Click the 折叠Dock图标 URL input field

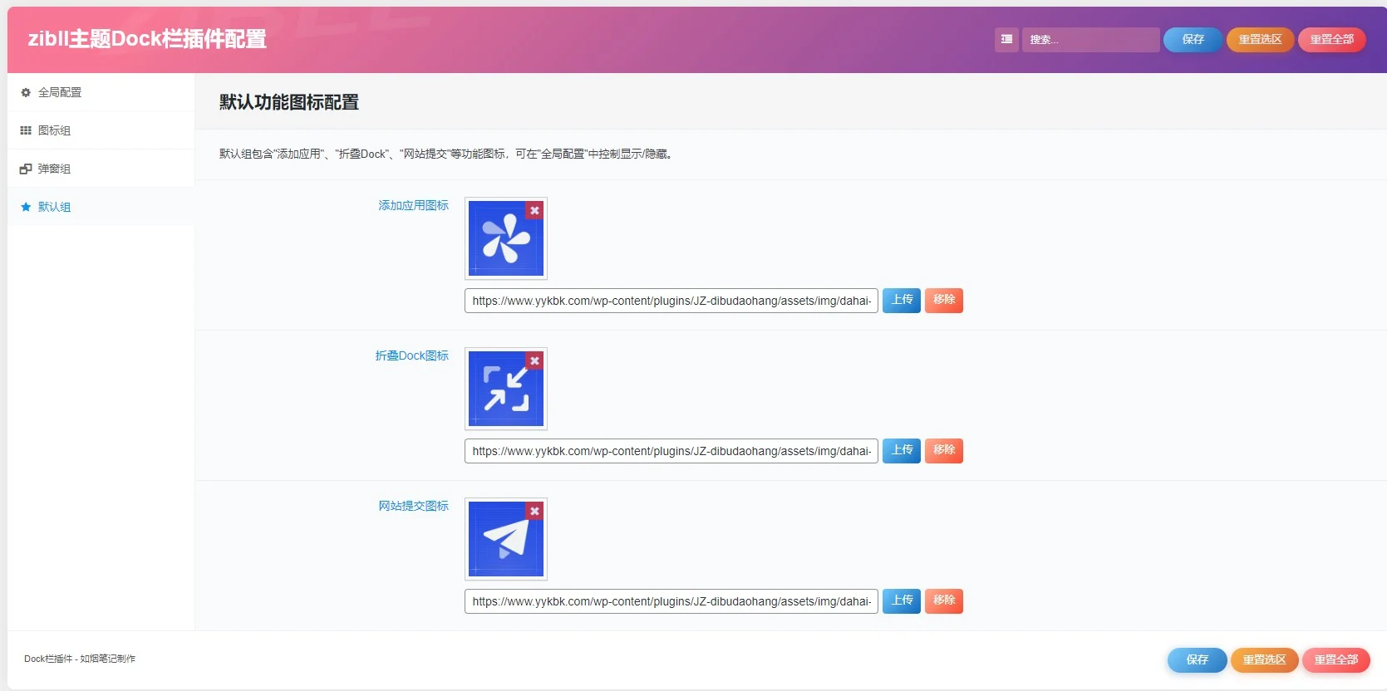pos(671,451)
